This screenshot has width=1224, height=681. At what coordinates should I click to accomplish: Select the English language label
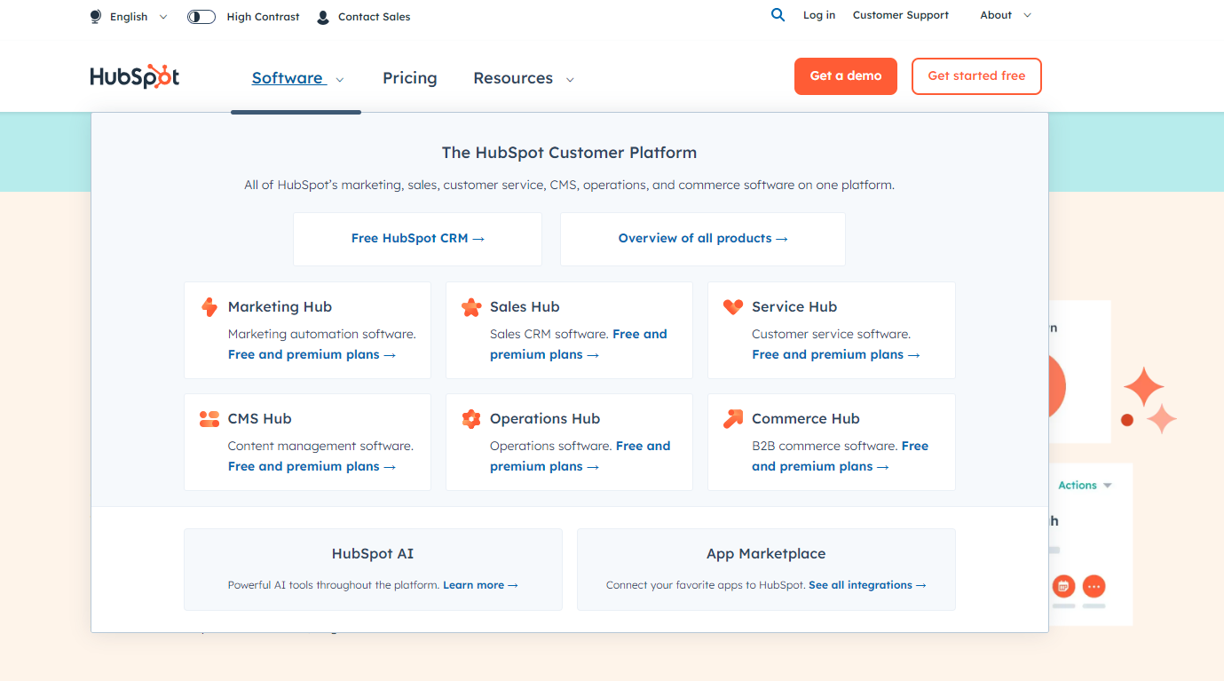coord(129,17)
